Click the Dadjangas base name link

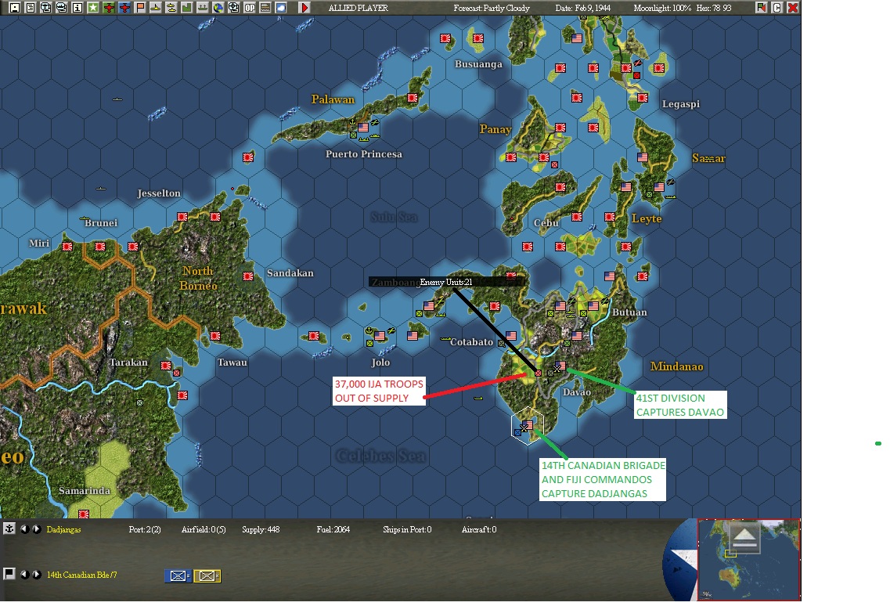click(63, 529)
